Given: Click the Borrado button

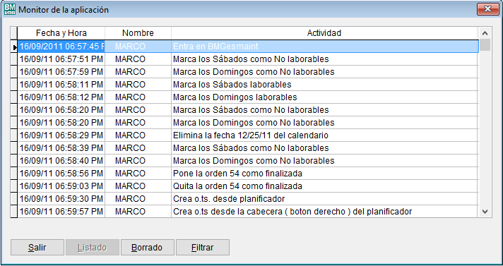Looking at the screenshot, I should (x=147, y=248).
